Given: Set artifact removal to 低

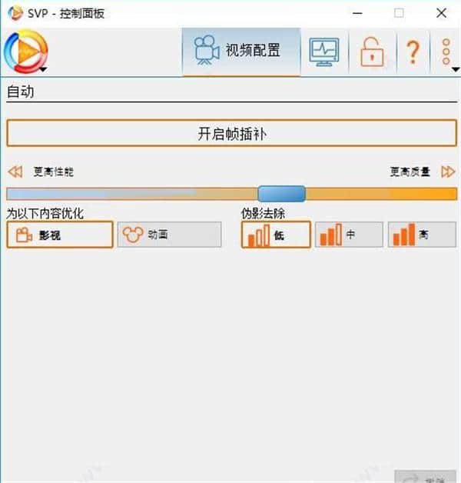Looking at the screenshot, I should point(276,235).
